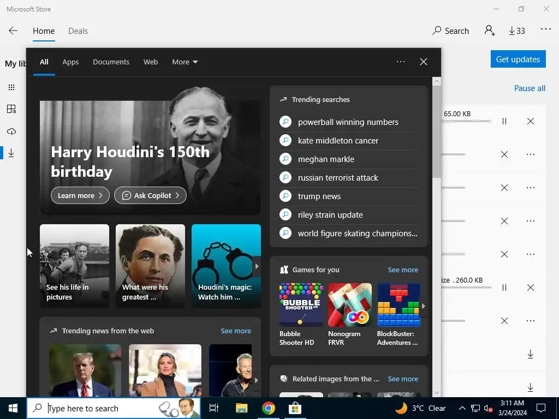Open the BlockBuster: Adventures game

click(x=399, y=314)
